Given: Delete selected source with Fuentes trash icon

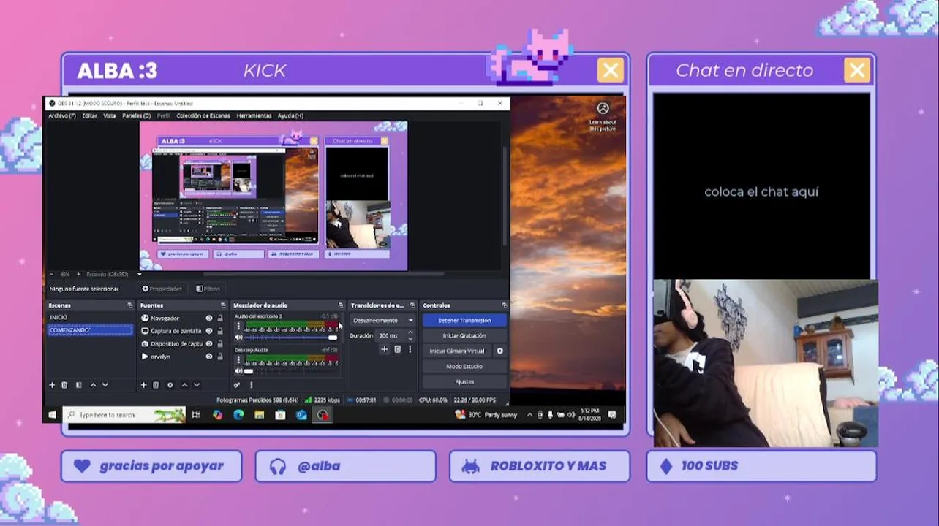Looking at the screenshot, I should (156, 385).
